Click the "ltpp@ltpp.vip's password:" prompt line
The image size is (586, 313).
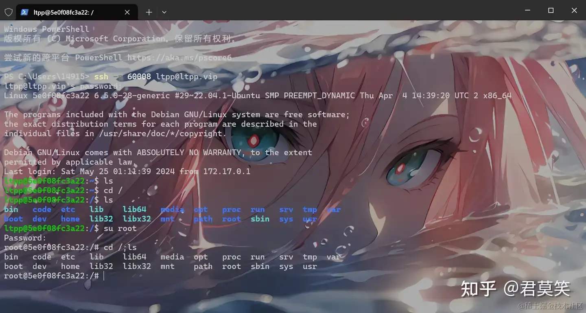point(63,86)
